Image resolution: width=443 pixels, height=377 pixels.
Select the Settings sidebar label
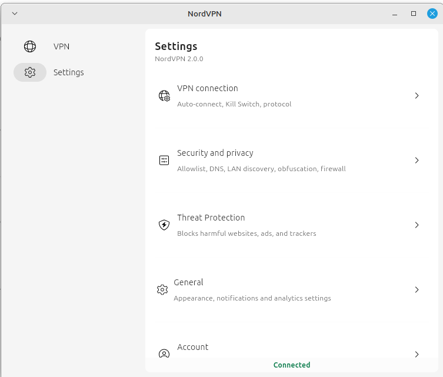[x=69, y=72]
